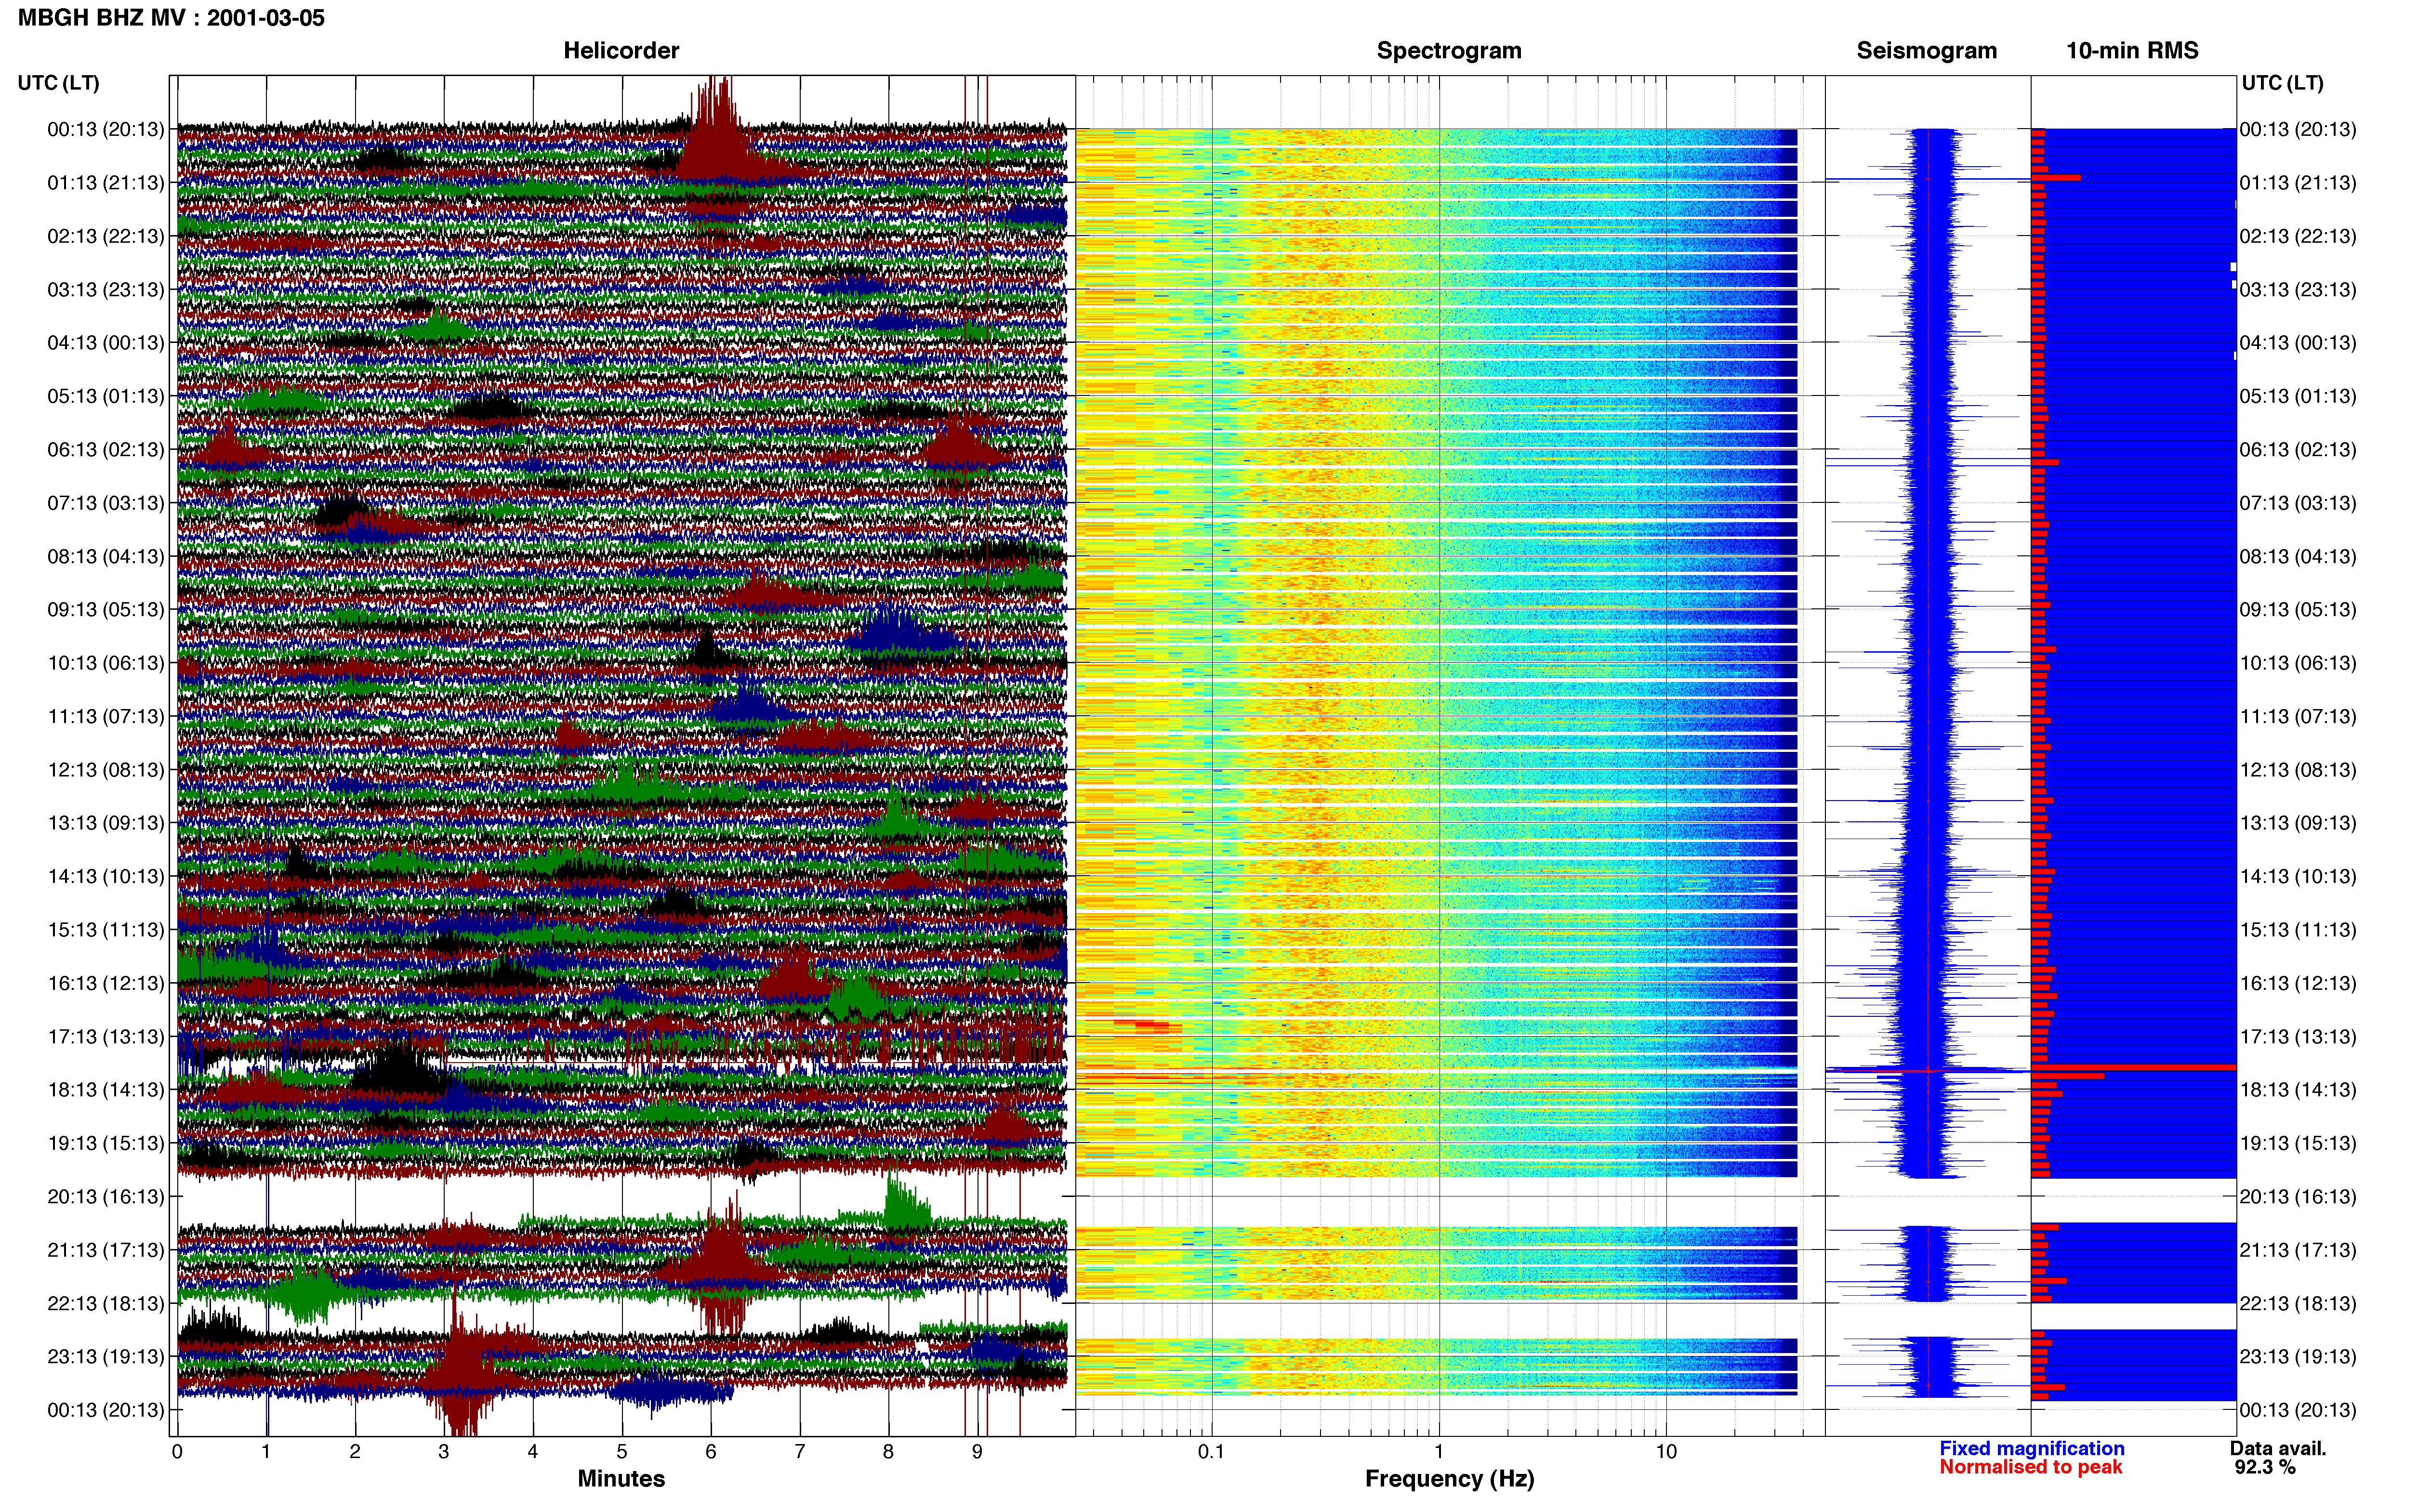This screenshot has width=2418, height=1512.
Task: Click the 'UTC (LT)' label on the right axis
Action: (x=2282, y=83)
